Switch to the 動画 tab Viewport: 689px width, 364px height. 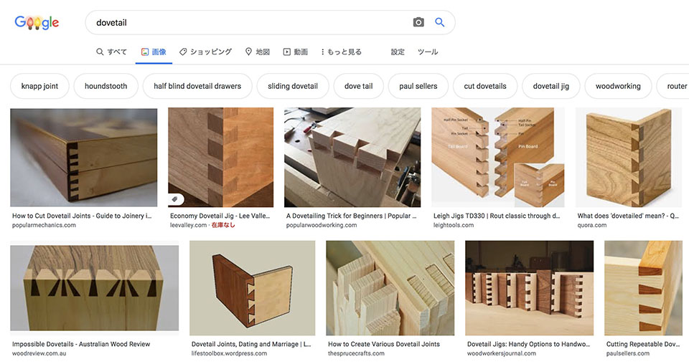(295, 52)
